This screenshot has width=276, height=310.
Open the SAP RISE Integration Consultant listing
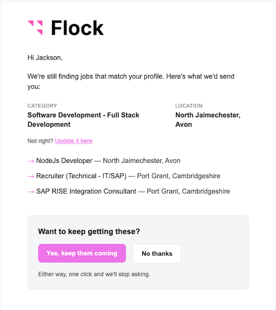133,191
